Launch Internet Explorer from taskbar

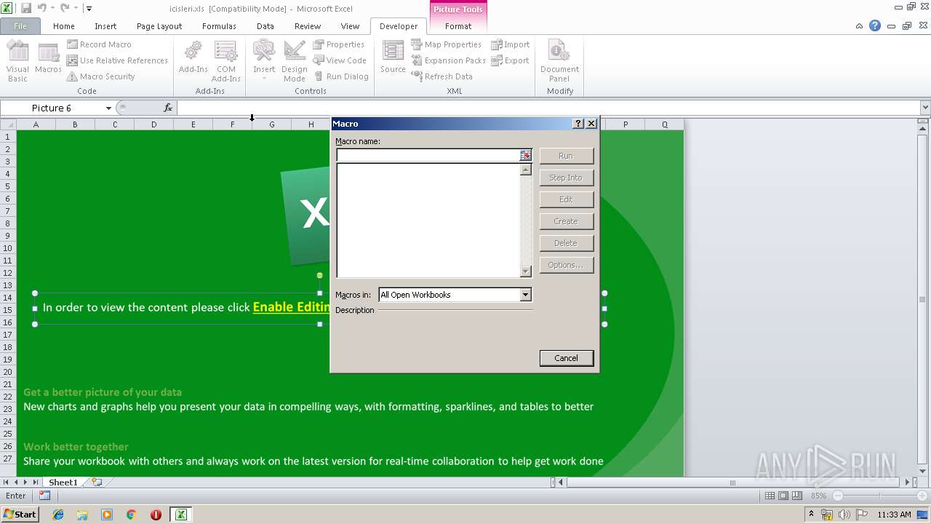coord(58,515)
